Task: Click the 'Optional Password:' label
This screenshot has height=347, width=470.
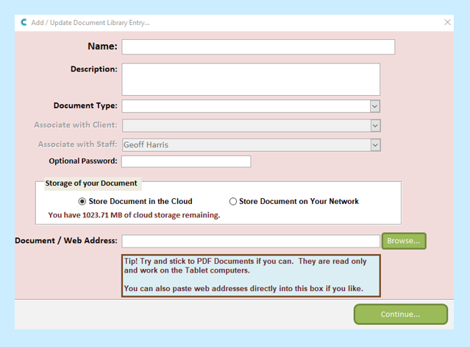Action: pos(83,161)
